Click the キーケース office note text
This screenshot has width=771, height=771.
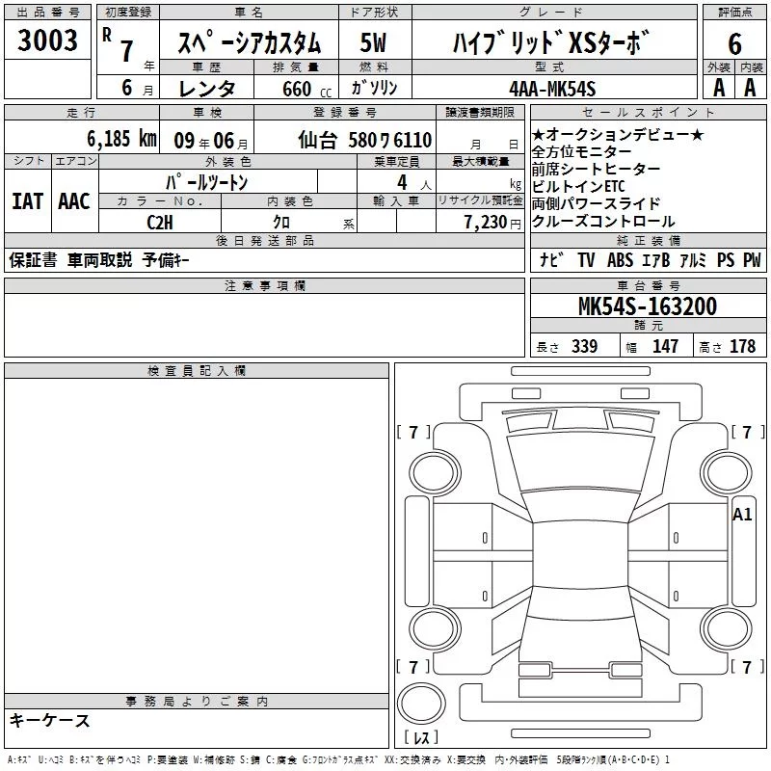click(x=50, y=720)
